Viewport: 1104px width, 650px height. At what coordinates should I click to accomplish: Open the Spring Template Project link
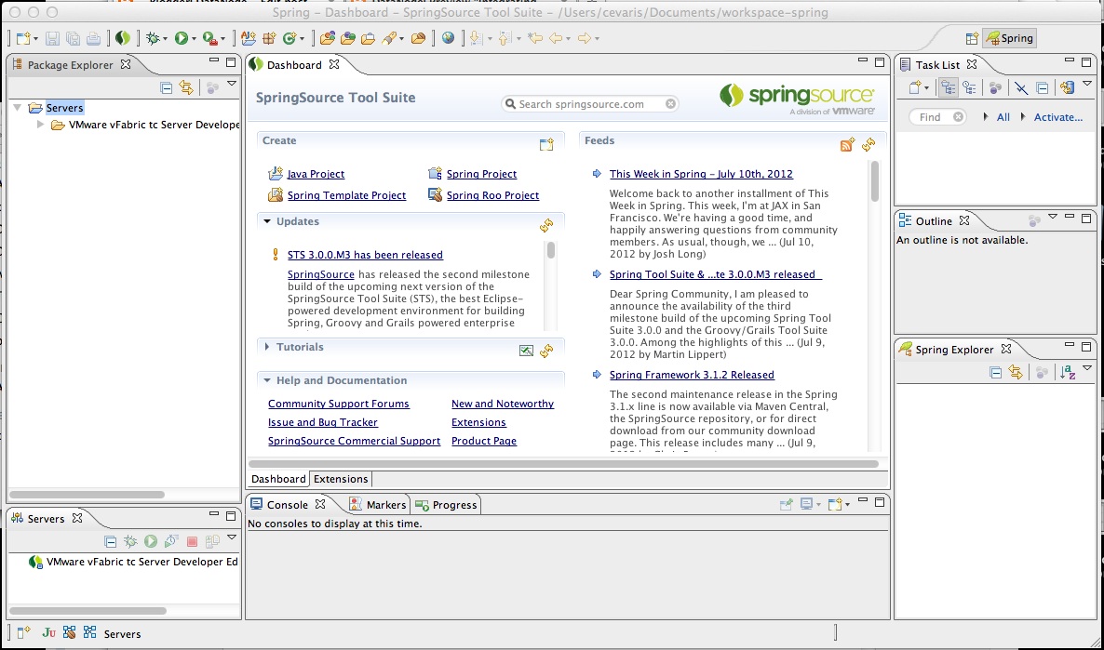tap(346, 195)
